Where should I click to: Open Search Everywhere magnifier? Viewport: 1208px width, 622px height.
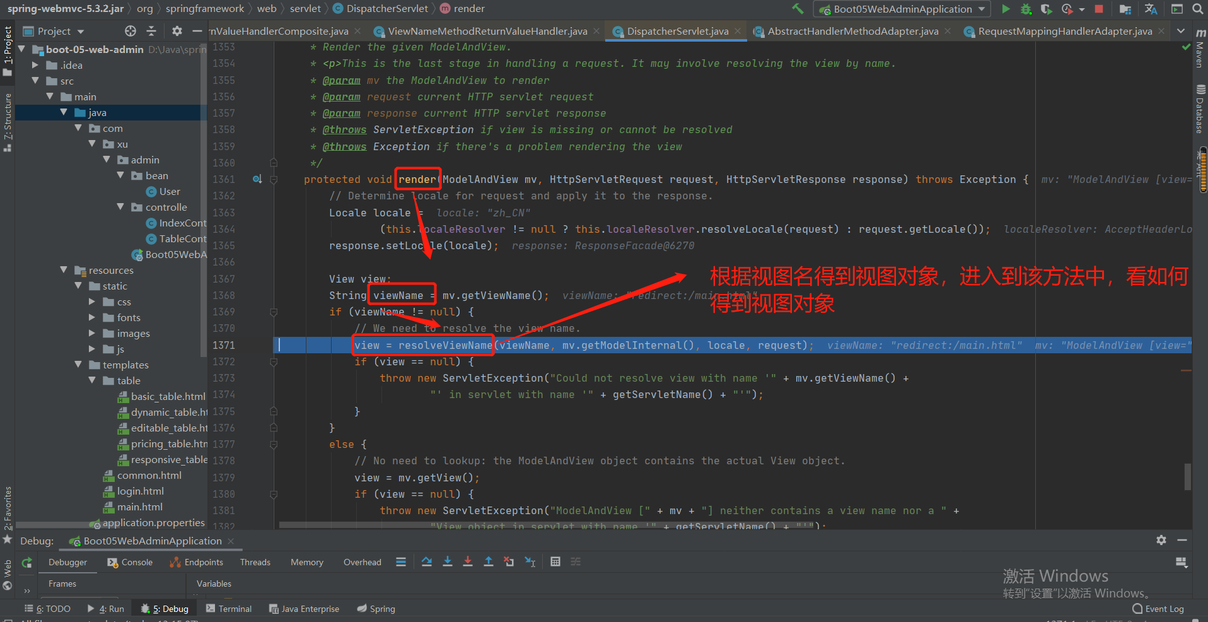point(1197,9)
